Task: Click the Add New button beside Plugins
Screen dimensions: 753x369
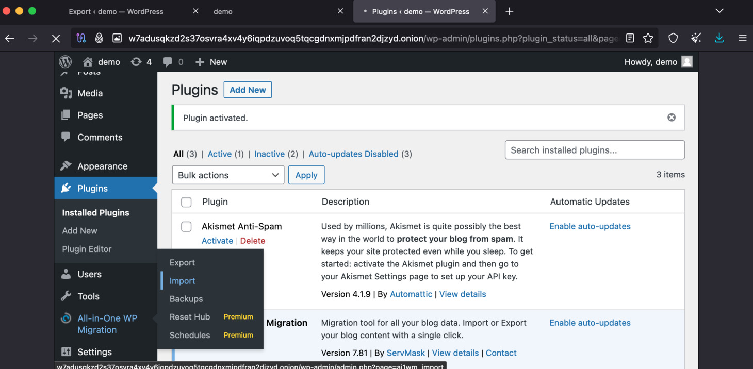Action: tap(248, 90)
